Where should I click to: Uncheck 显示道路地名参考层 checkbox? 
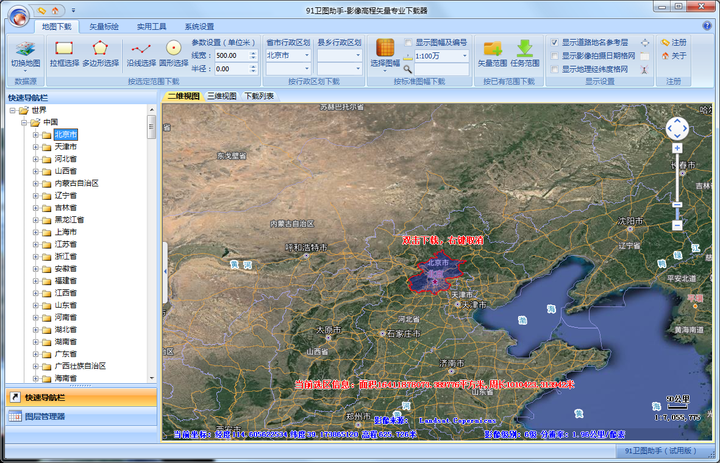tap(554, 43)
